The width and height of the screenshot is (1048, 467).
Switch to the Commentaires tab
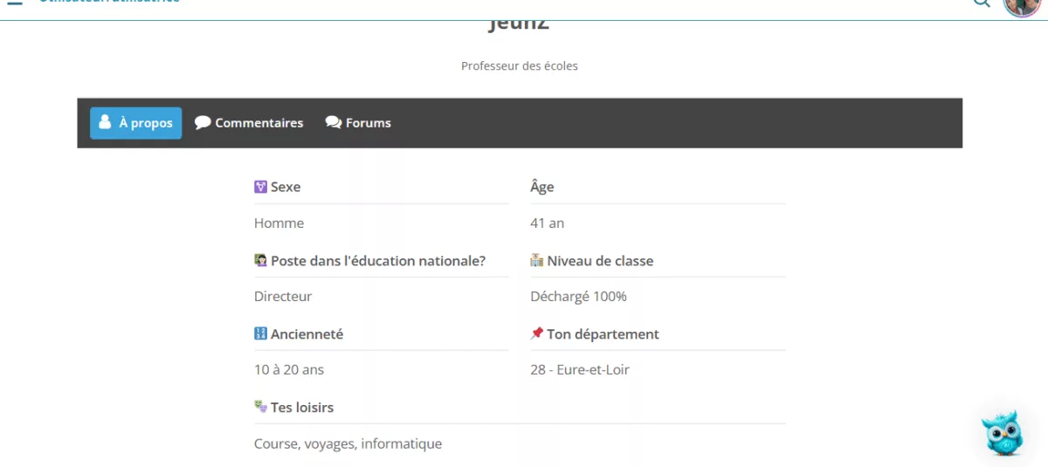[x=249, y=123]
